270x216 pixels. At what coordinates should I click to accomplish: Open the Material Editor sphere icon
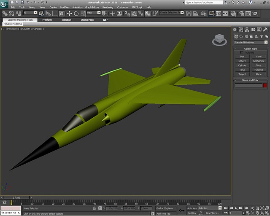(x=233, y=13)
